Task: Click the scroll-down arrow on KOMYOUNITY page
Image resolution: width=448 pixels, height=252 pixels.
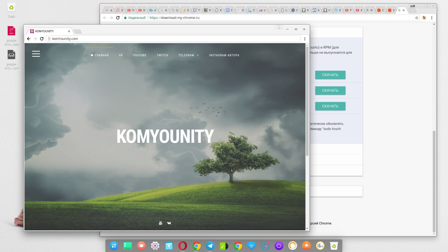Action: tap(307, 228)
